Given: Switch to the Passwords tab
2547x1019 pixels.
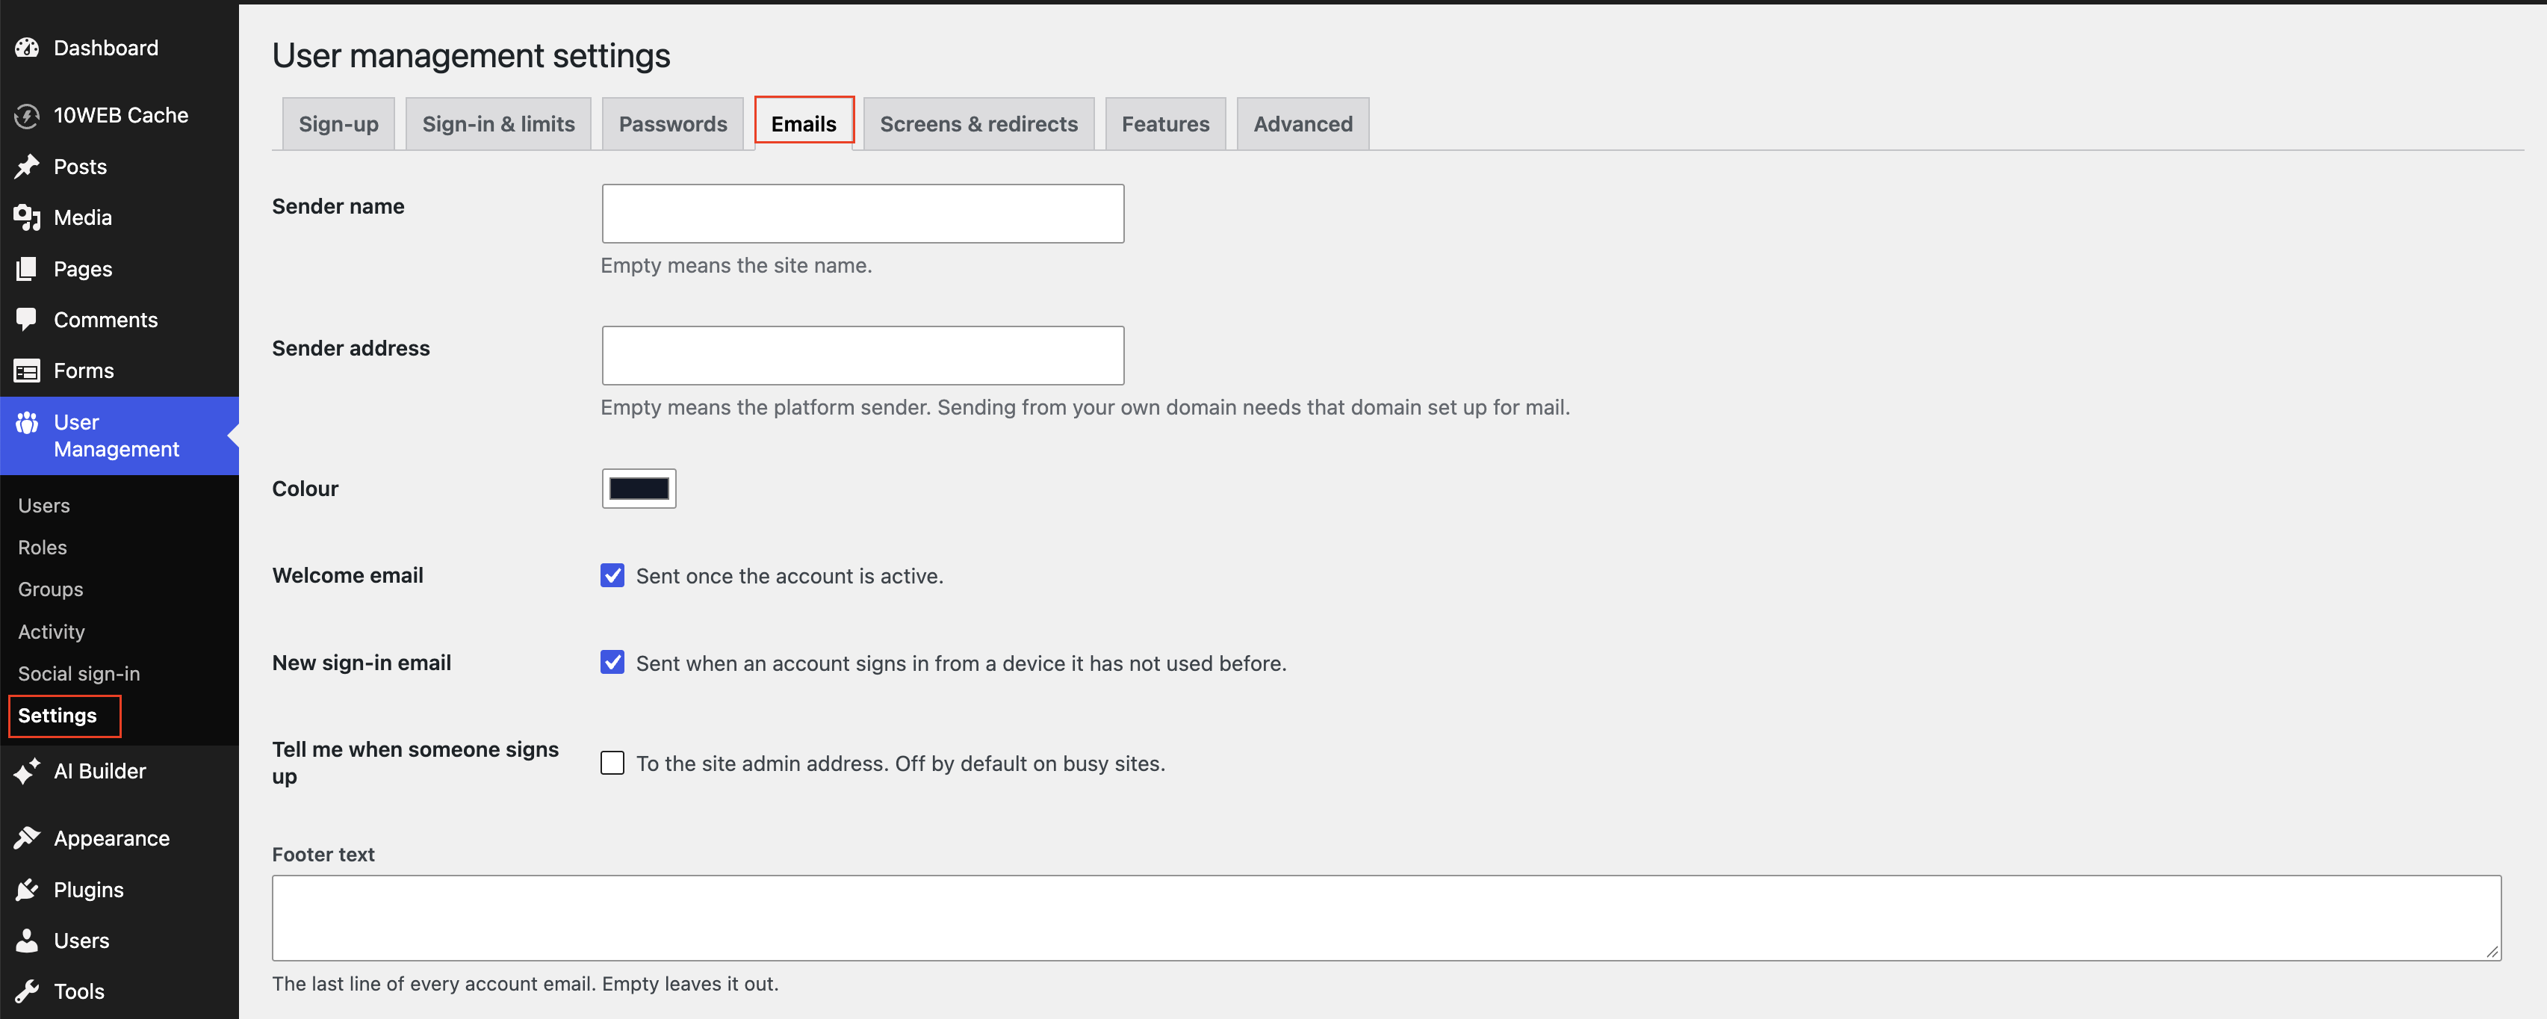Looking at the screenshot, I should pos(672,124).
